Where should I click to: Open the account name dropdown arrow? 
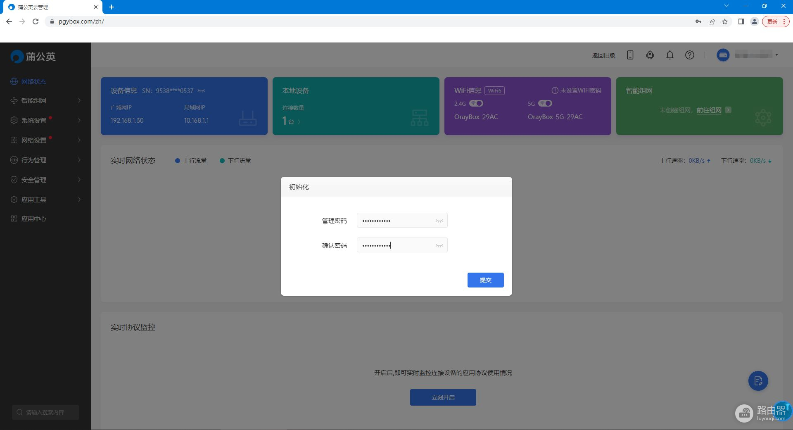[776, 55]
